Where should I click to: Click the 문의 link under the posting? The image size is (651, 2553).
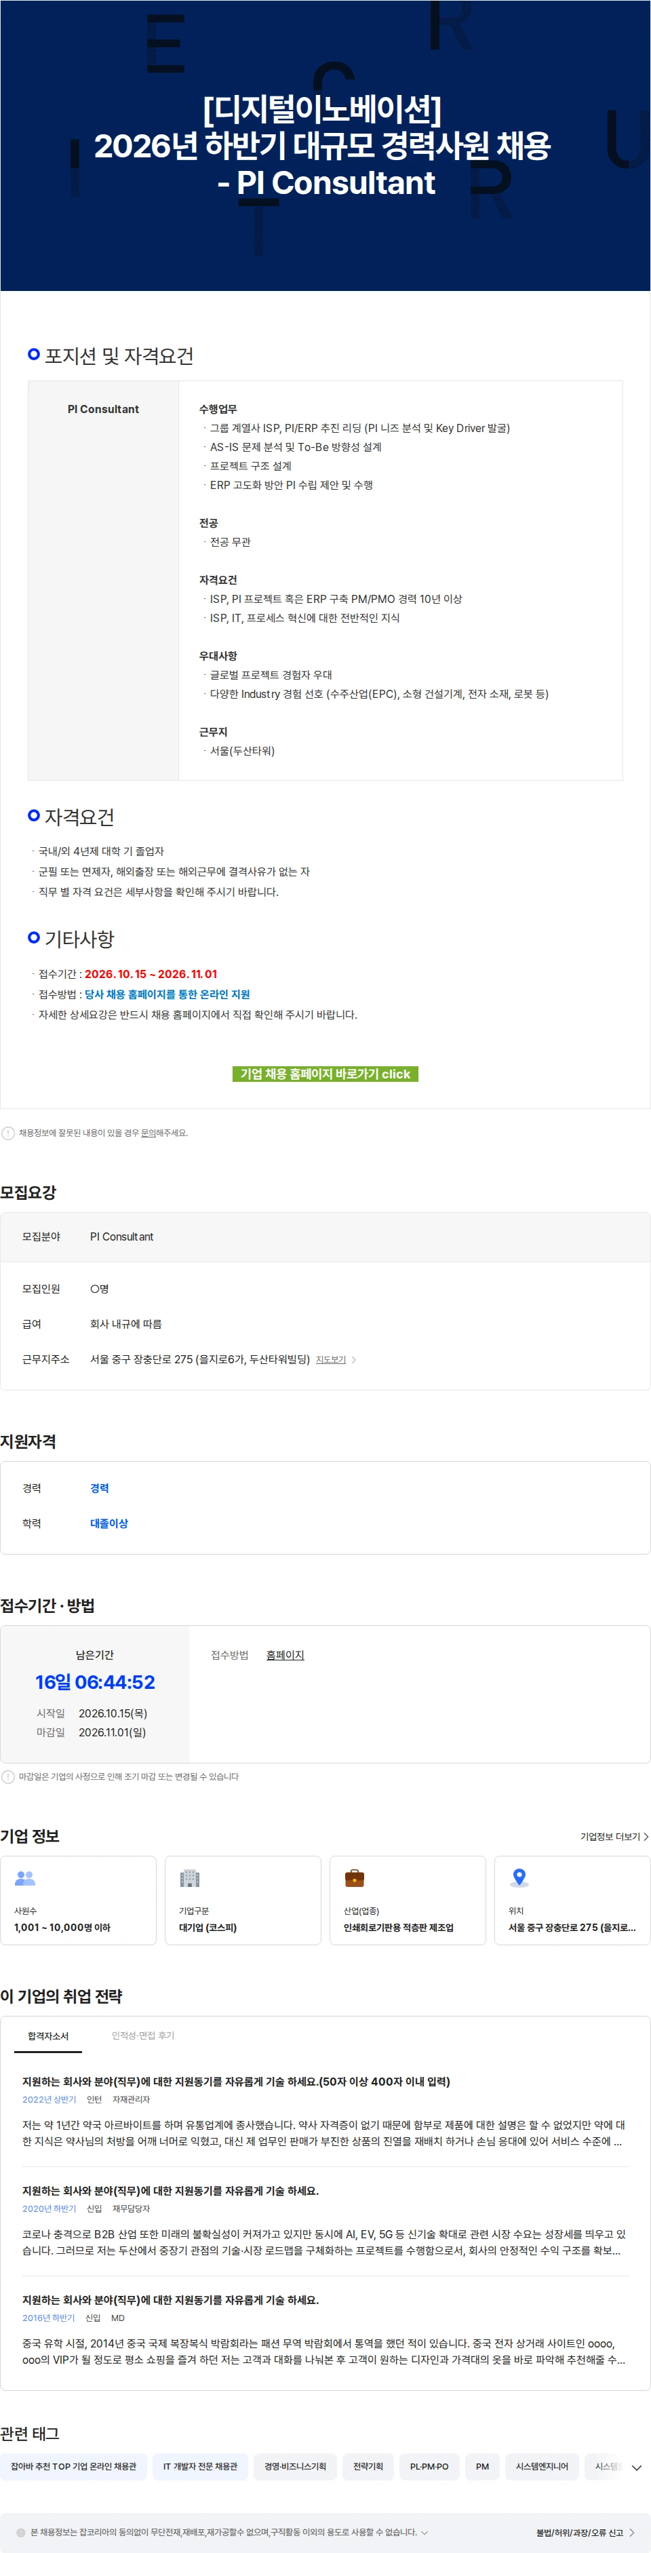(x=148, y=1133)
